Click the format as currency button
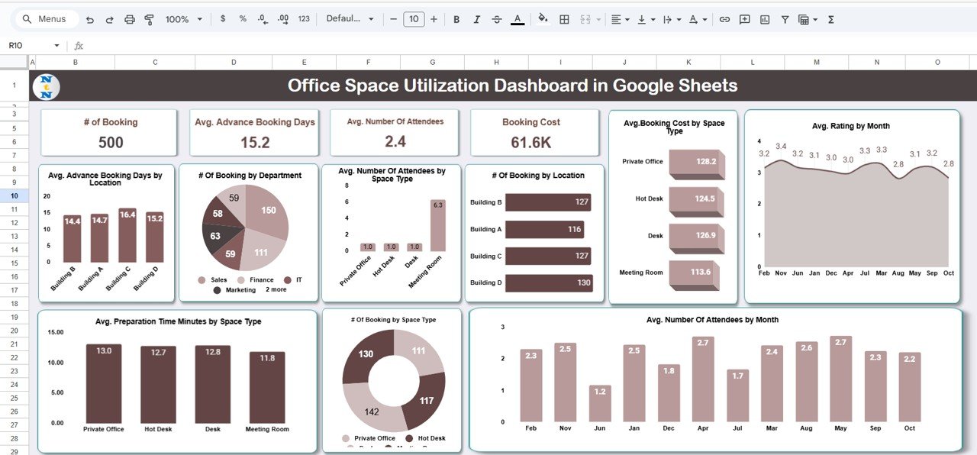The image size is (977, 455). (223, 19)
